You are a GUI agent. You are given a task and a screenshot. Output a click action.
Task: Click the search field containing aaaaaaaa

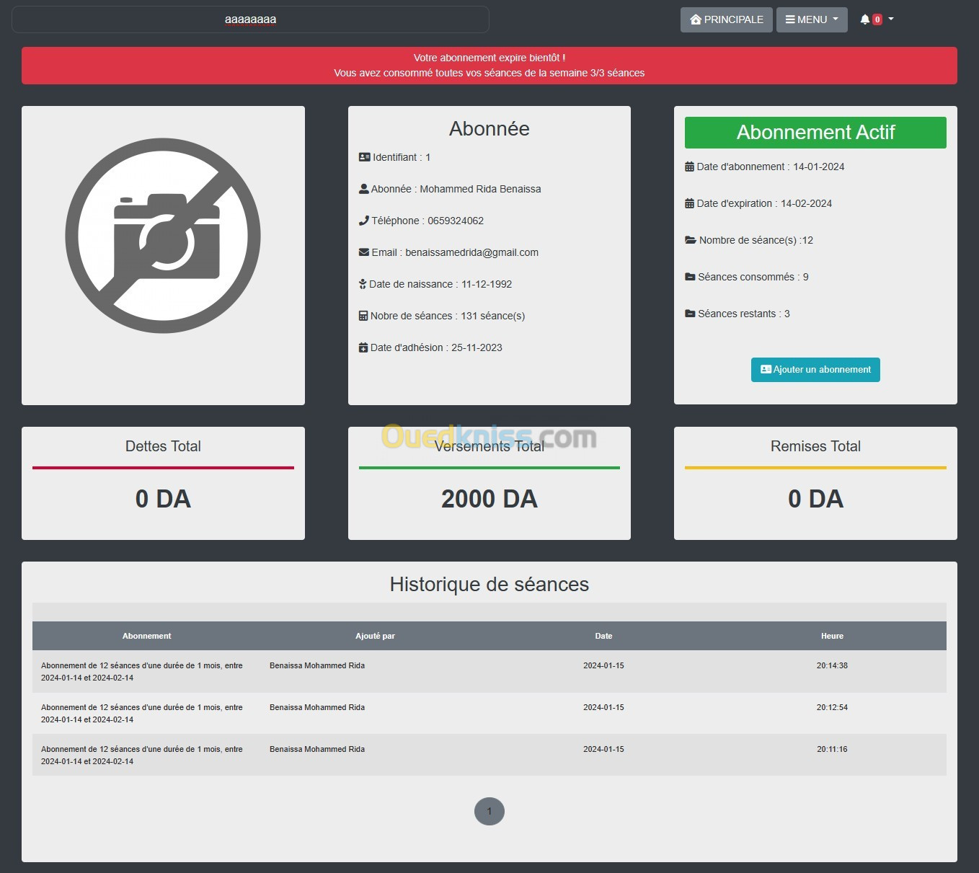pos(250,19)
